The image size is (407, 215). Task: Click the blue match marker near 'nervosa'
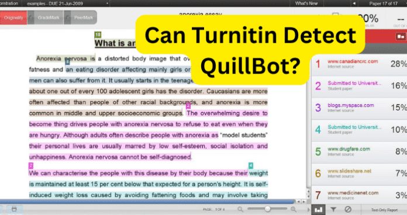pyautogui.click(x=67, y=62)
